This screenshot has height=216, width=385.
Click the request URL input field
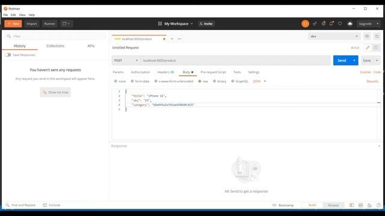click(x=236, y=61)
